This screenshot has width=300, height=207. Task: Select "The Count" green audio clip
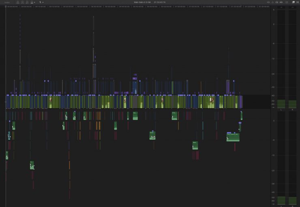(233, 137)
